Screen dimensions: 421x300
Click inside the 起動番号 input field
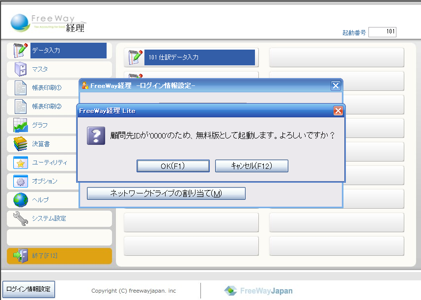(382, 32)
